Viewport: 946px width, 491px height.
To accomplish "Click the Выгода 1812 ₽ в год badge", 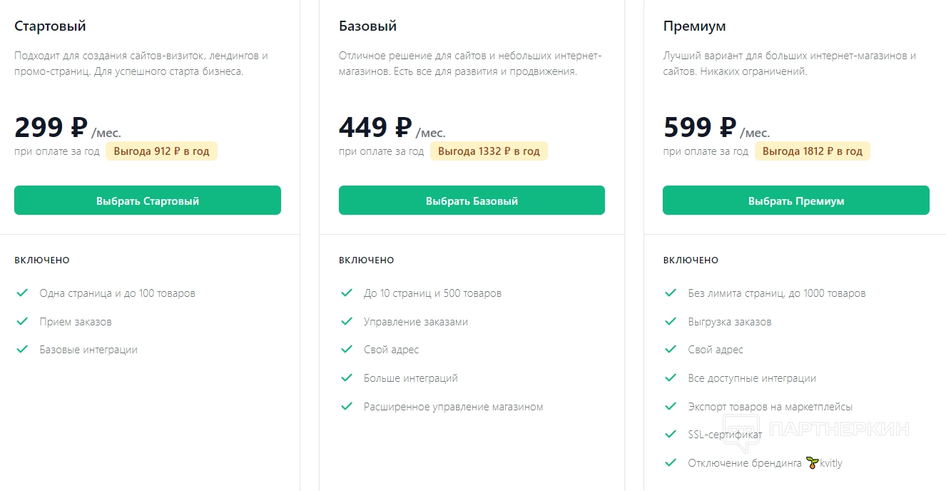I will (x=813, y=151).
